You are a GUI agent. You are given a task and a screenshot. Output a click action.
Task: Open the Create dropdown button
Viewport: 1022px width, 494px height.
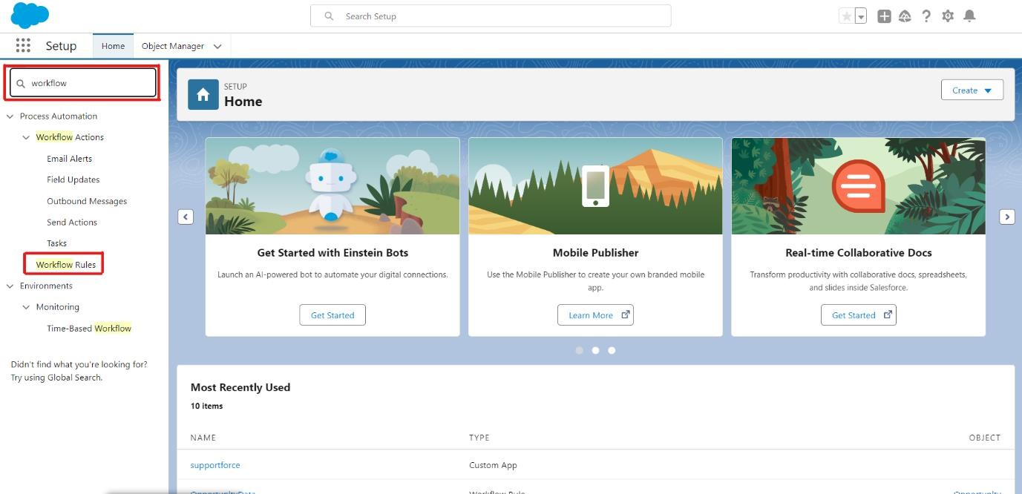[972, 90]
